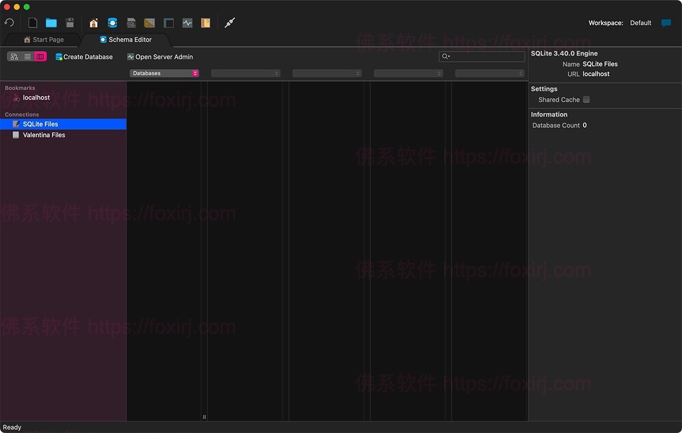This screenshot has height=433, width=682.
Task: Open the second column type dropdown
Action: coord(246,73)
